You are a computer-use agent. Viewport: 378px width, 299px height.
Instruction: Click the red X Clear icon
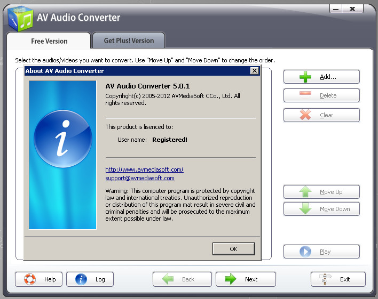(305, 115)
